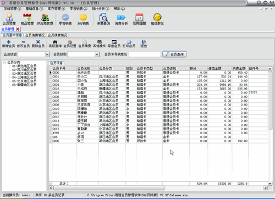Screen dimensions: 275x199
Task: Click the 储值金额 column header
Action: coord(219,69)
